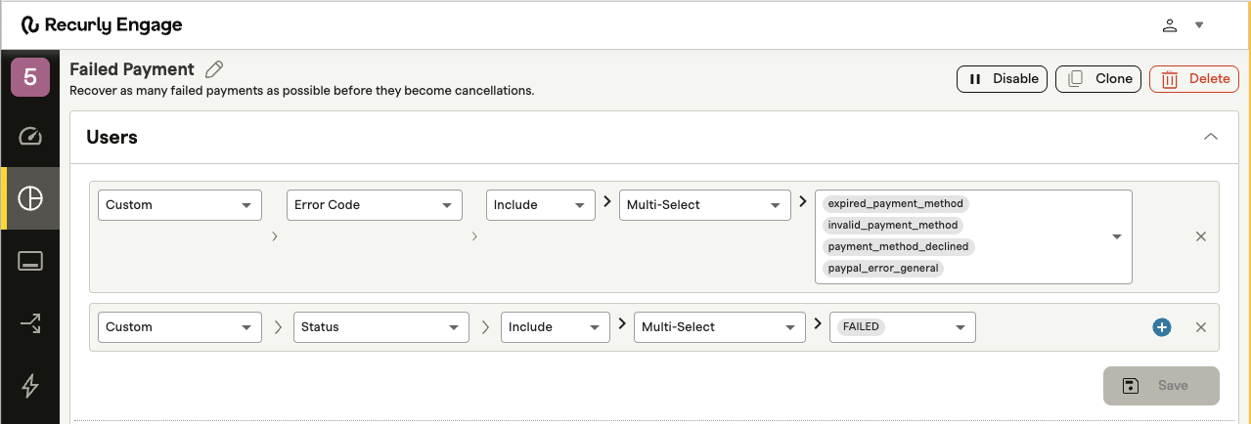Disable the Failed Payment segment
Image resolution: width=1251 pixels, height=424 pixels.
[1003, 79]
